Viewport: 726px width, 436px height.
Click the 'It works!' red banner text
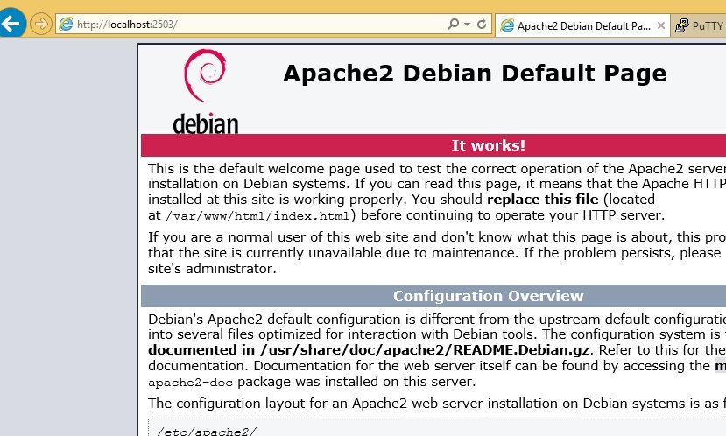[x=489, y=145]
